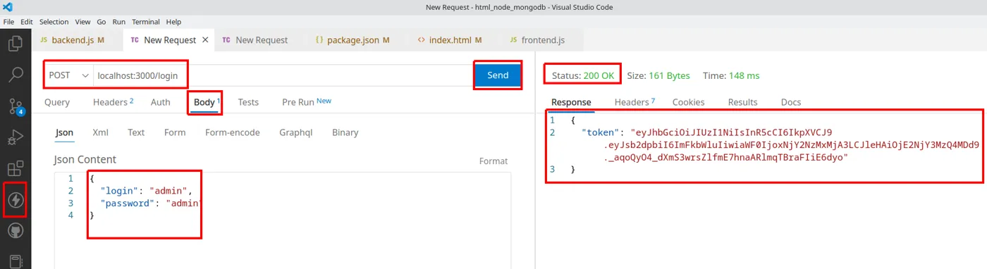The width and height of the screenshot is (987, 269).
Task: Open Source Control view with badge
Action: (x=16, y=106)
